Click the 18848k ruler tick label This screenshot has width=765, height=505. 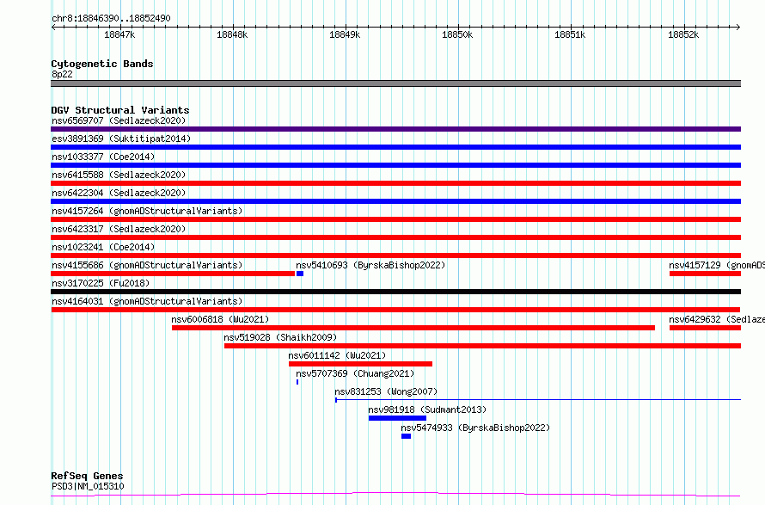[x=232, y=34]
